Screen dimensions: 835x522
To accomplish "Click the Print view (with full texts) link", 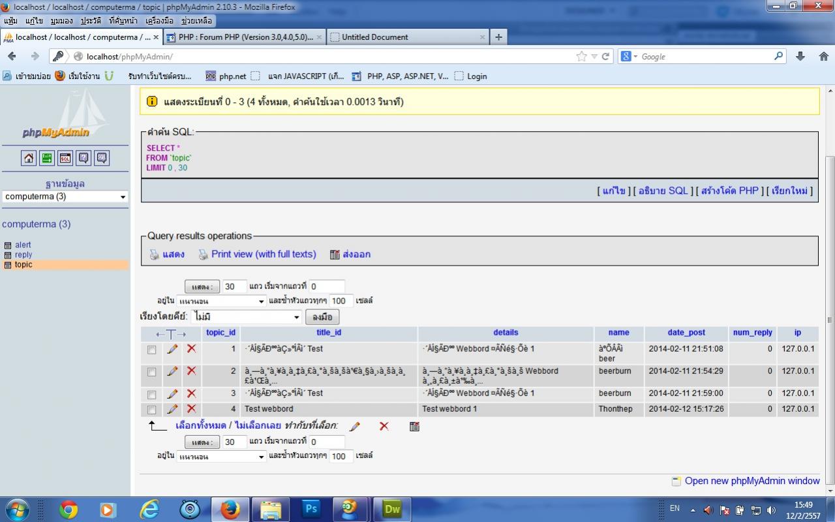I will coord(263,254).
